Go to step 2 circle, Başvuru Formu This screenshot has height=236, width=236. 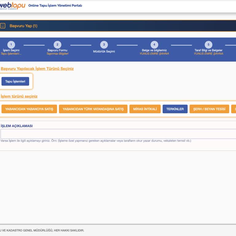[x=57, y=45]
